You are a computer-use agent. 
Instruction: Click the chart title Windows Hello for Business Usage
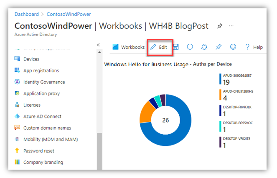click(x=146, y=65)
